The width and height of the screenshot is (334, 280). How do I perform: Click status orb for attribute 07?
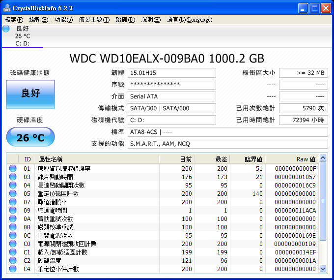click(x=13, y=202)
